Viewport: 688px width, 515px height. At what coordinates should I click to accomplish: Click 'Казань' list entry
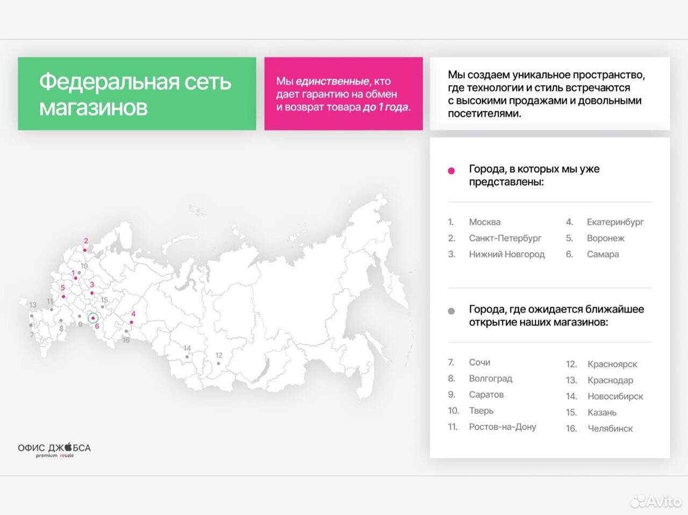[602, 412]
